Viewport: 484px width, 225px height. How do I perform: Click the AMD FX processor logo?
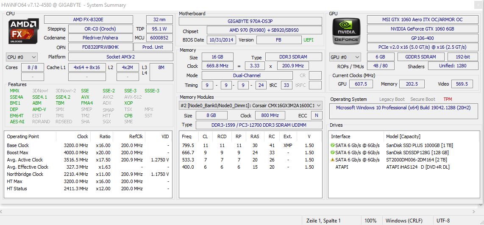pyautogui.click(x=23, y=31)
